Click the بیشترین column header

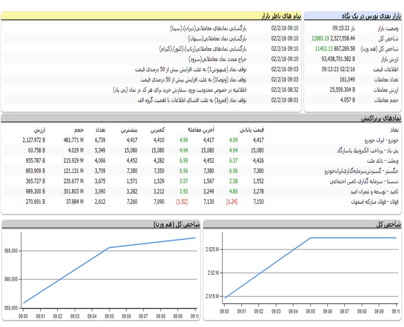tap(129, 130)
